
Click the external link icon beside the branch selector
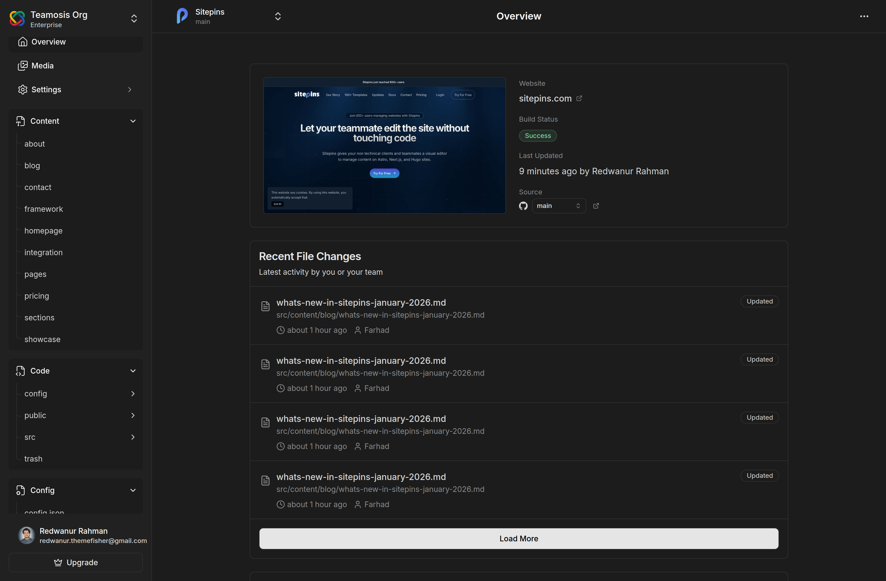point(596,206)
